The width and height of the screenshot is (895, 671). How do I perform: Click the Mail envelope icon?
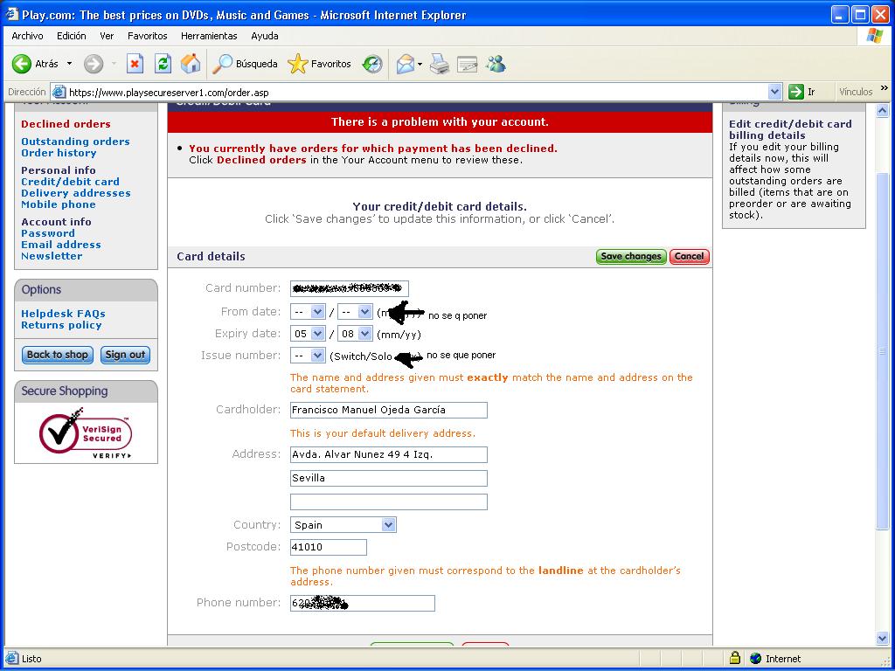406,64
